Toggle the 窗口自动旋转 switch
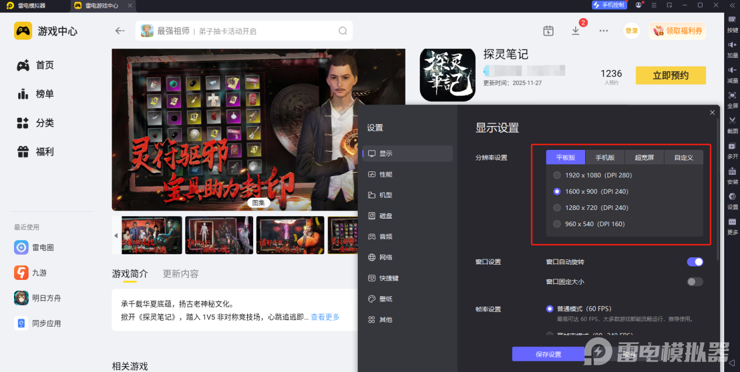The height and width of the screenshot is (372, 740). 695,262
